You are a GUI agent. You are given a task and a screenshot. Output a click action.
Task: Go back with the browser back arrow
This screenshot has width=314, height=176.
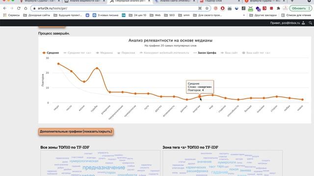point(5,8)
